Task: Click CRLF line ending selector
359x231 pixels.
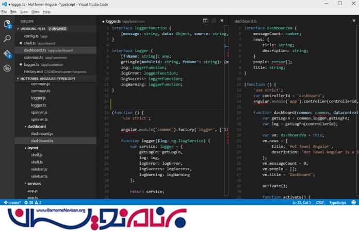Action: pos(320,203)
